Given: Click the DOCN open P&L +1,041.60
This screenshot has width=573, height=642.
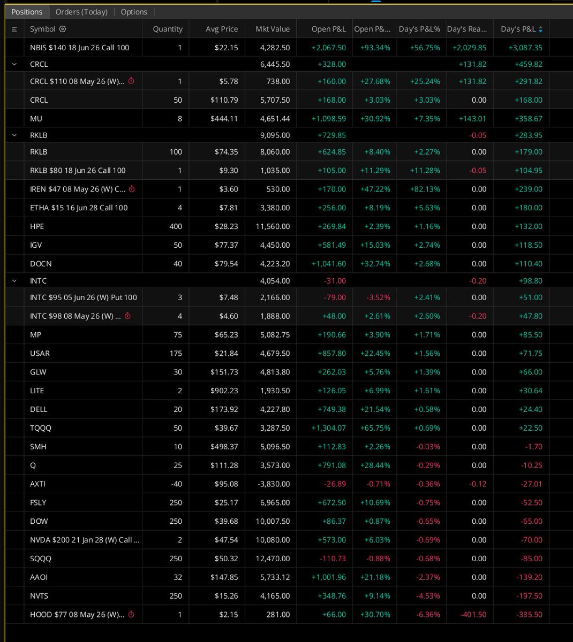Looking at the screenshot, I should coord(329,264).
